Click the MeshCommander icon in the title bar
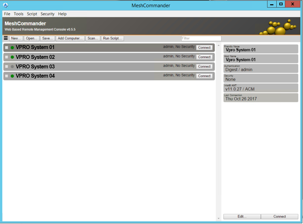 [5, 5]
